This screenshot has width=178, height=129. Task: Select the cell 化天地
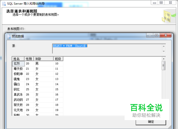[18, 110]
